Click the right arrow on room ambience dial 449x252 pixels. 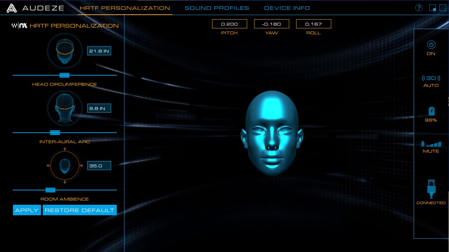point(81,166)
